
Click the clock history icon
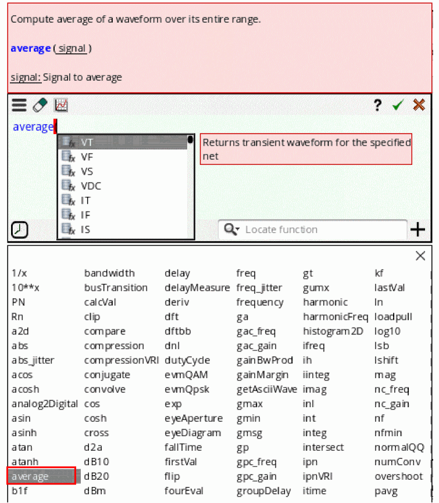[x=20, y=229]
